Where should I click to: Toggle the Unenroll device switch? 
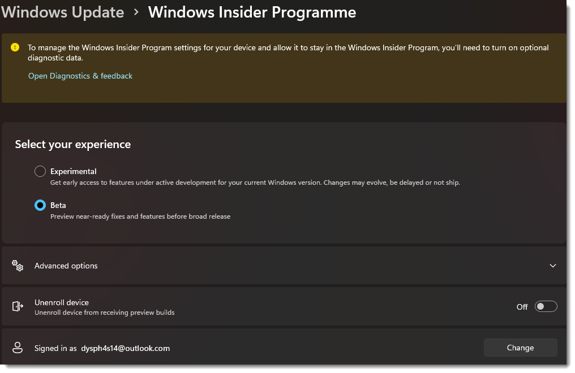coord(546,306)
